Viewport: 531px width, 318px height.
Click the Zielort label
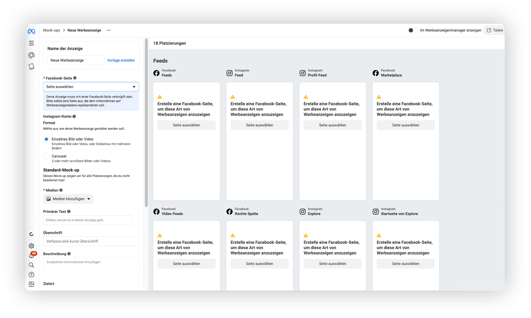point(48,284)
